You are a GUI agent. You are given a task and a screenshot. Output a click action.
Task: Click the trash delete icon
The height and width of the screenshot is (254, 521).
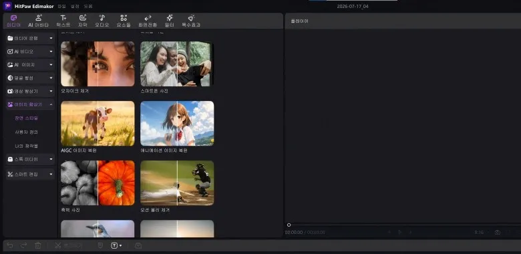[38, 245]
